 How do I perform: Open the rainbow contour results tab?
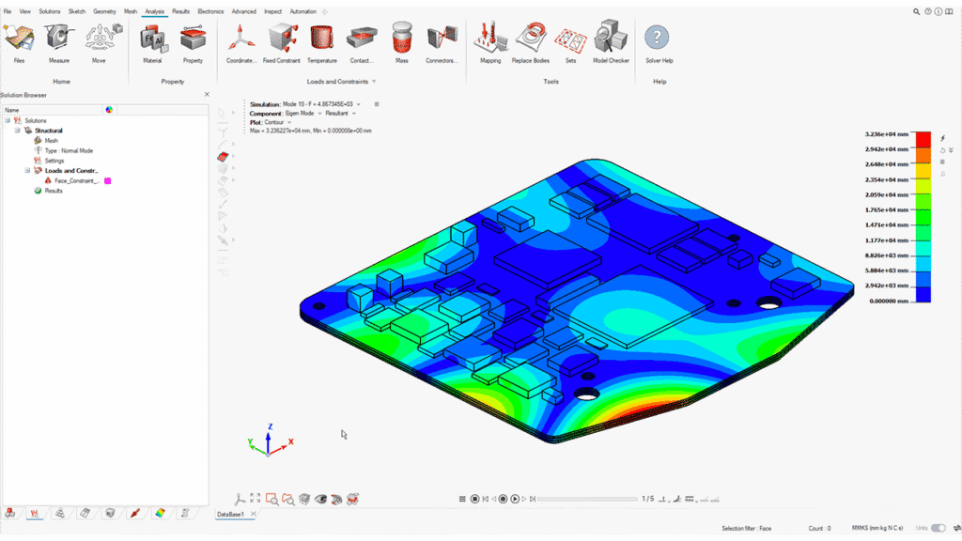[160, 513]
